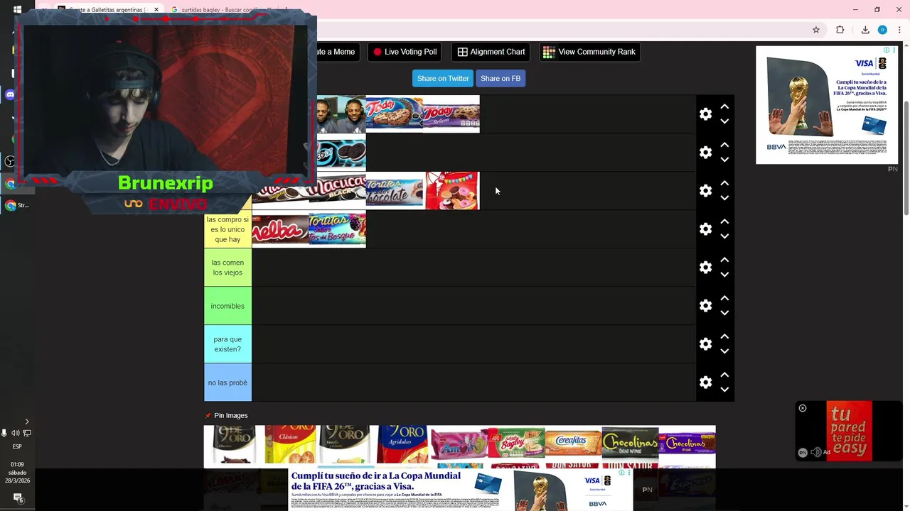Click the Create a Meme button

[x=338, y=52]
